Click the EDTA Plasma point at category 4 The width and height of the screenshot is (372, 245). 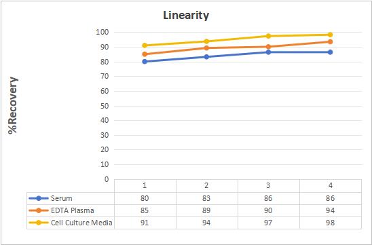[x=330, y=42]
